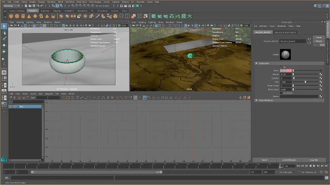The image size is (330, 185).
Task: Open the Tangents menu in Graph Editor
Action: [49, 94]
